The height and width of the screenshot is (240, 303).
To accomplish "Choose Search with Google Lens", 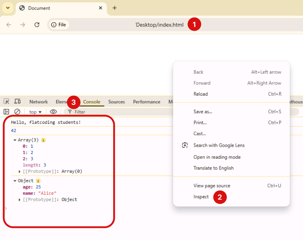I will point(231,146).
